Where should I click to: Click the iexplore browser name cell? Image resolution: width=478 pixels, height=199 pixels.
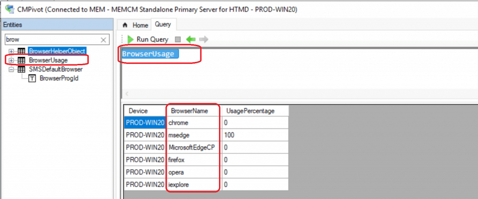(x=194, y=185)
